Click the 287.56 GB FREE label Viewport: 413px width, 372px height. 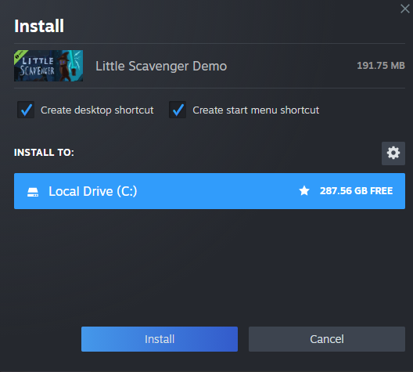pyautogui.click(x=356, y=190)
